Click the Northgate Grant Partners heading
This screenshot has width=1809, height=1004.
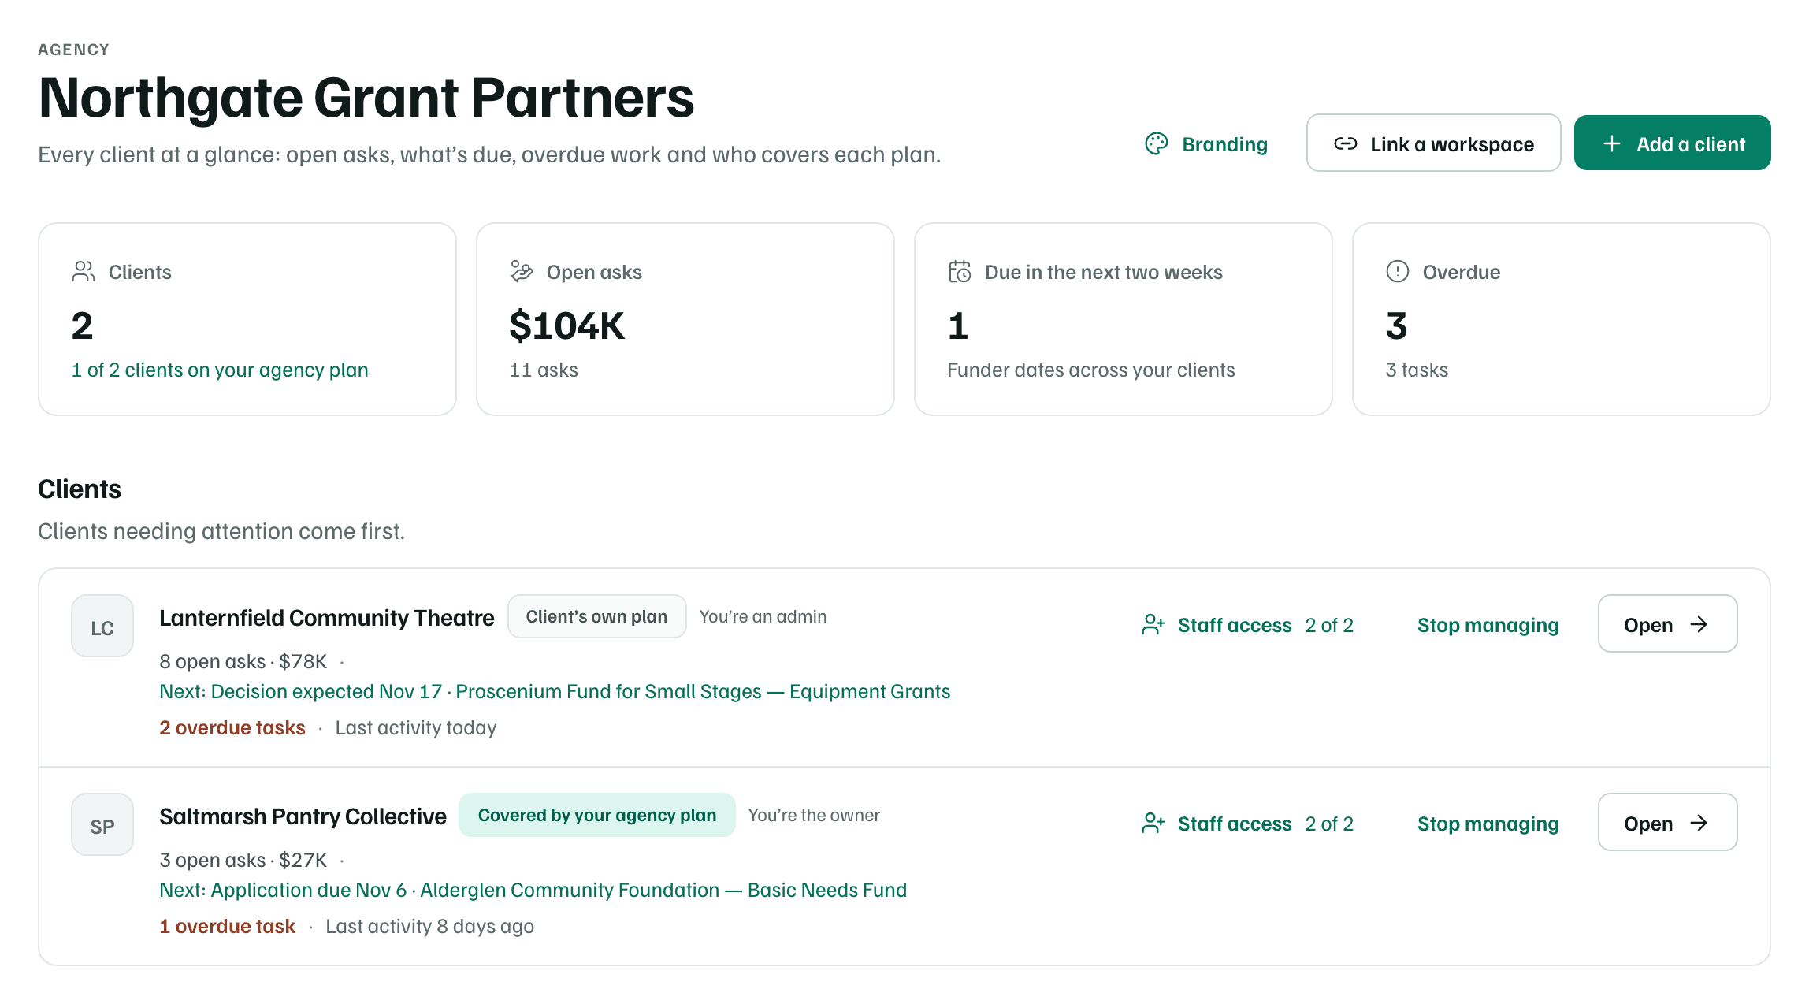[x=366, y=98]
